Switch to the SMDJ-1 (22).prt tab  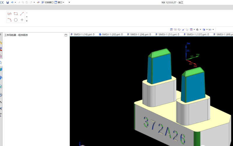111,34
